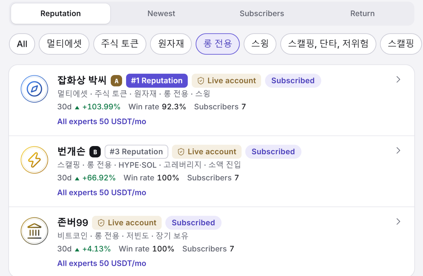Click the black B grade badge
Image resolution: width=423 pixels, height=276 pixels.
[x=95, y=152]
